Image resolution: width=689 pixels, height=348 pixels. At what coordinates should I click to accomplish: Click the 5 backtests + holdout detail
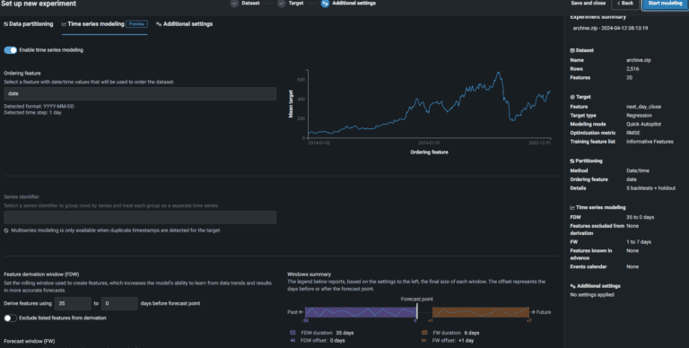click(x=650, y=188)
